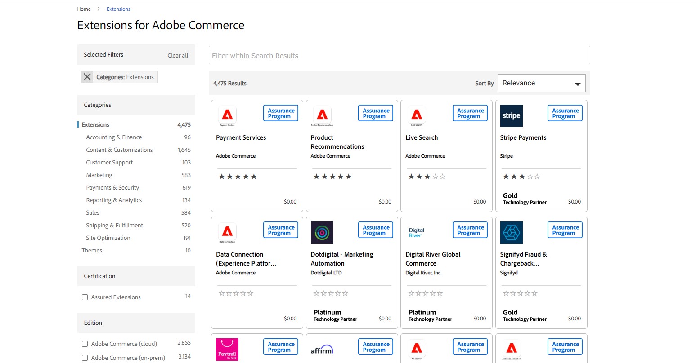Filter by Shipping & Fulfillment category
This screenshot has height=363, width=696.
click(x=114, y=225)
